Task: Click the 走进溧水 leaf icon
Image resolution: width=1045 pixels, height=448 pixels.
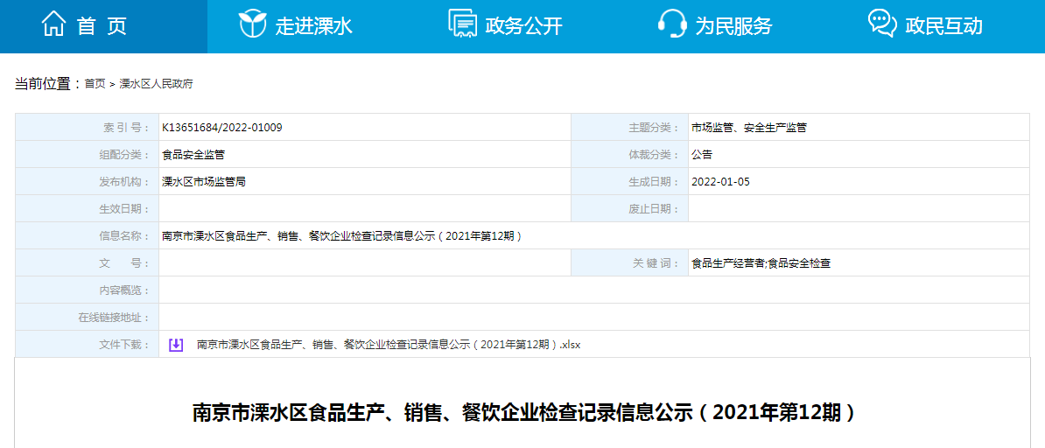Action: pos(253,24)
